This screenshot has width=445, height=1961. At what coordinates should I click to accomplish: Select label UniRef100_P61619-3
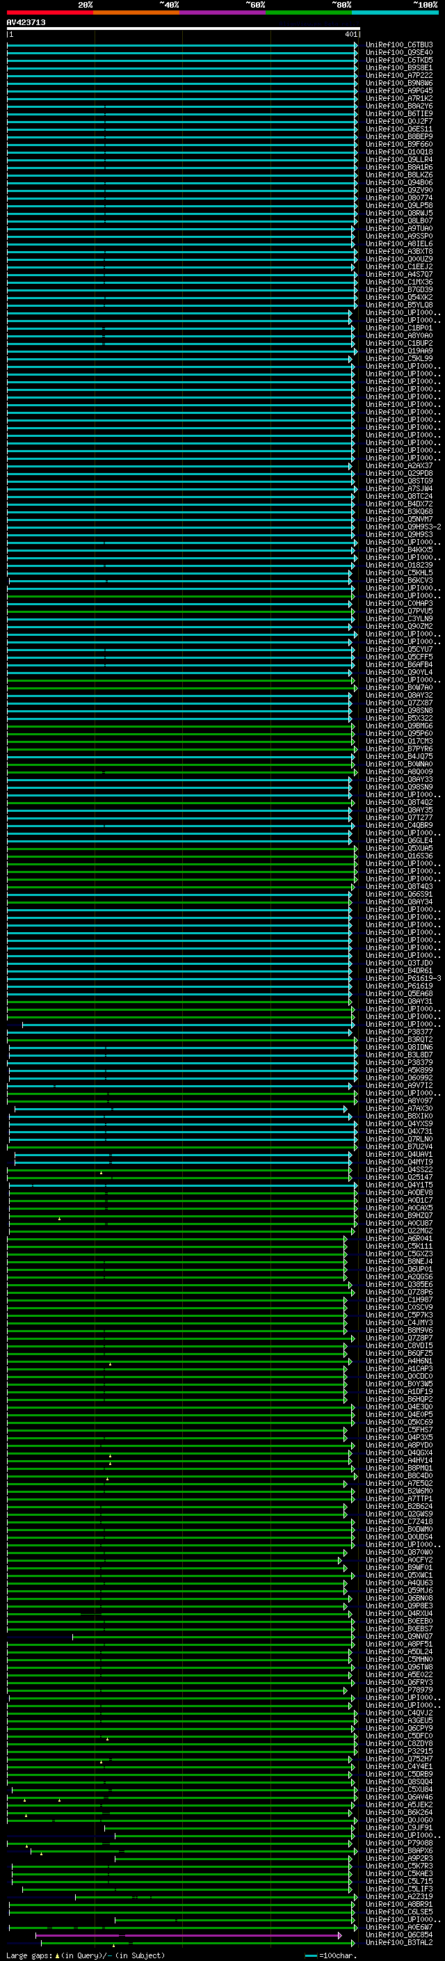(x=403, y=978)
